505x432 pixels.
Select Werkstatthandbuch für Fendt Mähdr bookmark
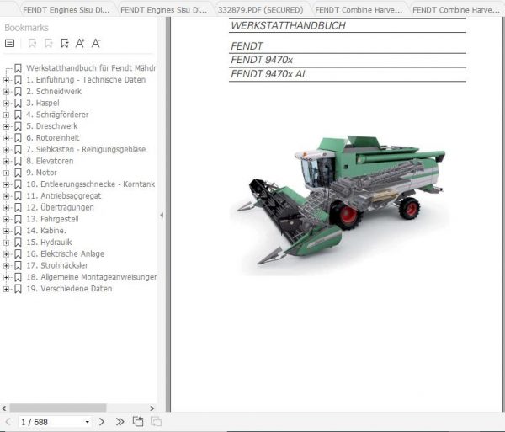[x=91, y=68]
